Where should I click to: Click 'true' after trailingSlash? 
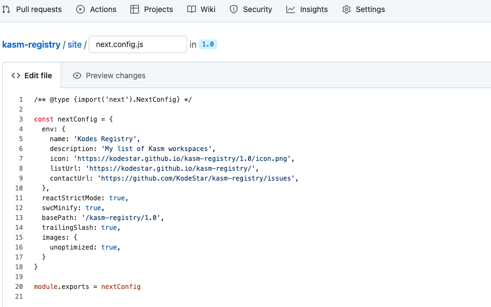tap(109, 228)
